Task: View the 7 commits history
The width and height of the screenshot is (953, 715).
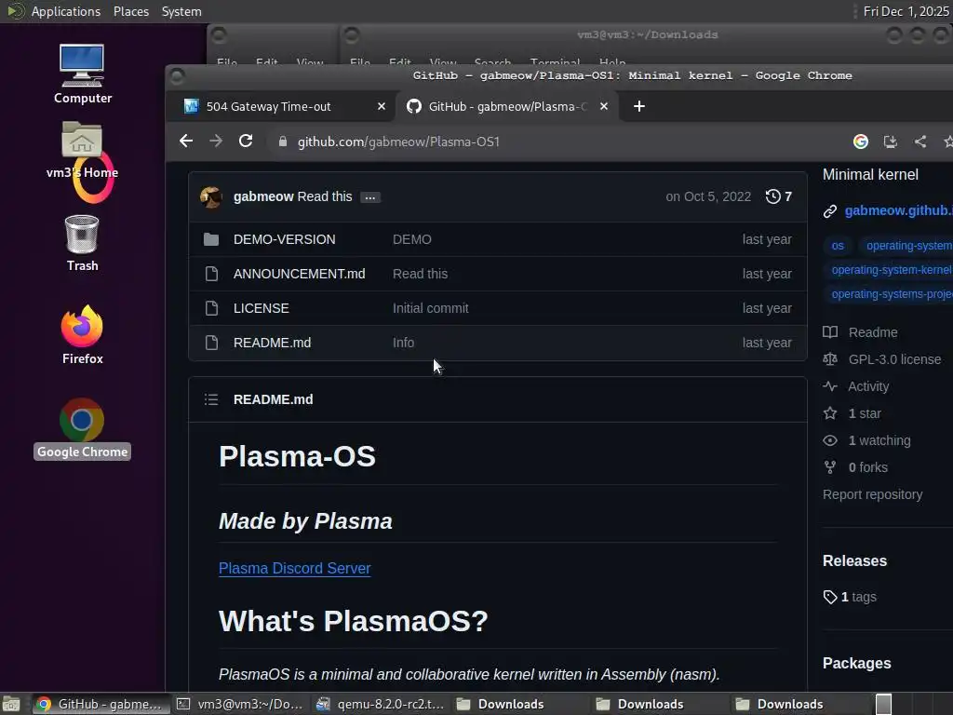Action: (x=779, y=196)
